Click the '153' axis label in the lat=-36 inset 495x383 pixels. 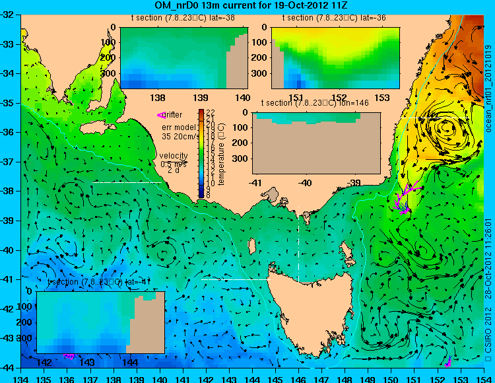coord(382,98)
